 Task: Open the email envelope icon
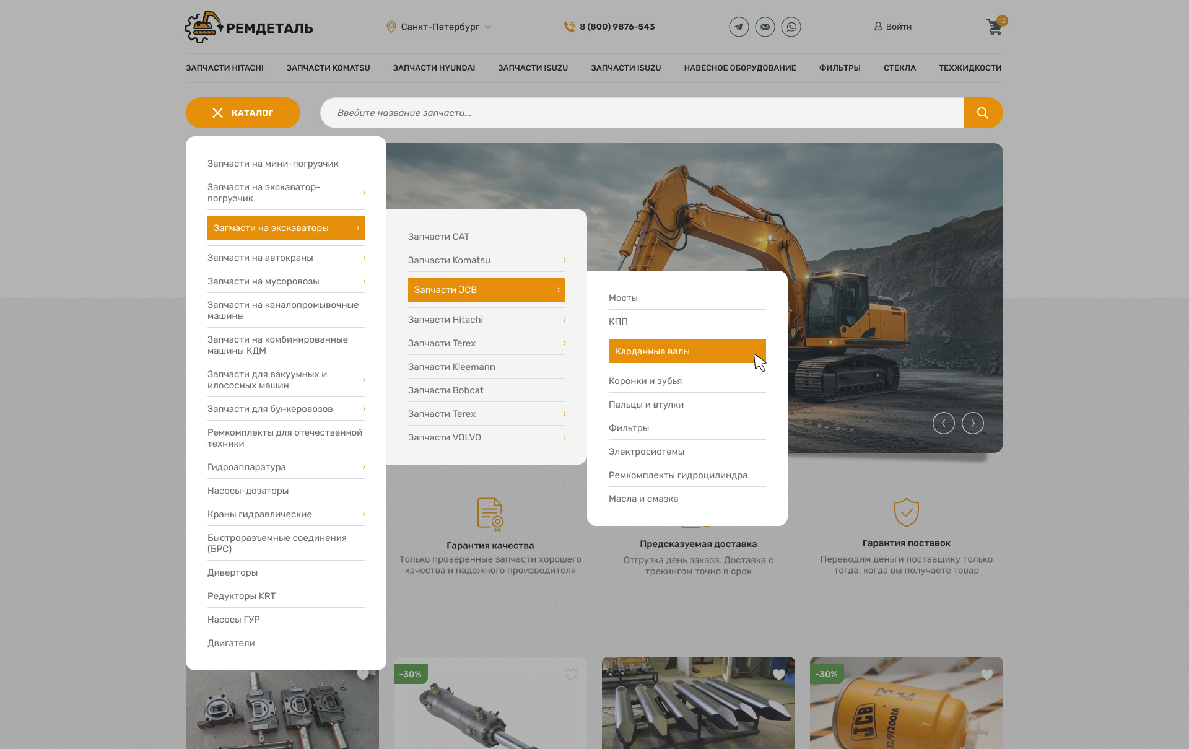765,27
